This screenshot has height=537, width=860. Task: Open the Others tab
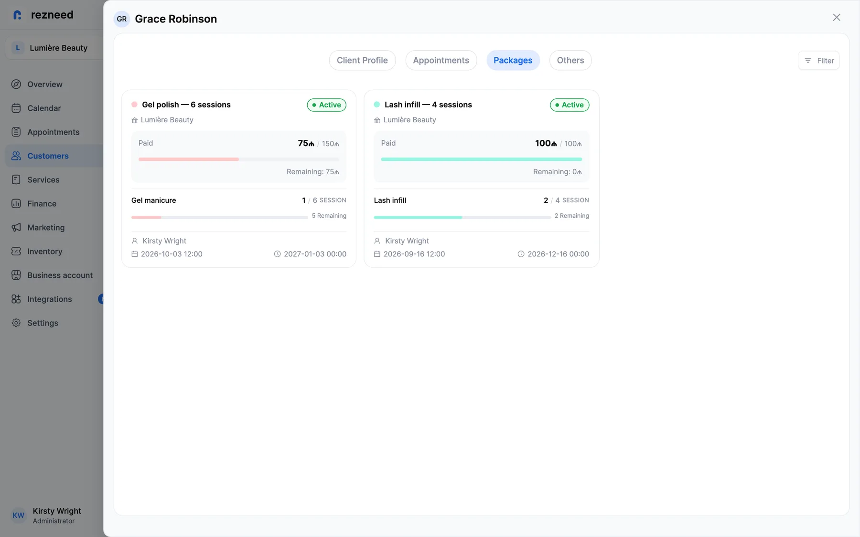coord(570,60)
